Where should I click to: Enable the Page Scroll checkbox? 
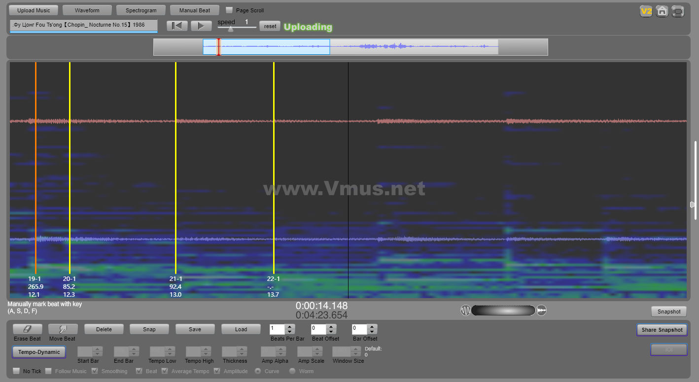(229, 10)
